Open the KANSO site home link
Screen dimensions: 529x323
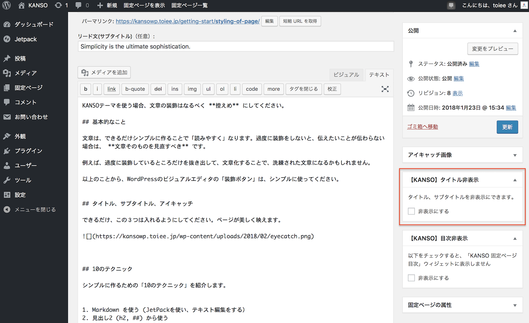click(x=33, y=5)
